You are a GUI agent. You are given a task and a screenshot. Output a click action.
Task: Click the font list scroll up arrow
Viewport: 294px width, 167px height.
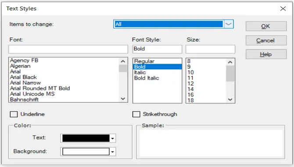coord(123,61)
